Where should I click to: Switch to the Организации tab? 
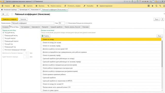click(23, 10)
